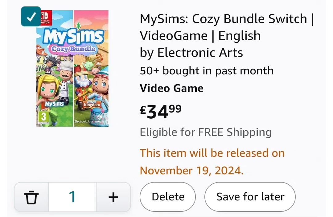Click the Nintendo Switch logo on cover
Screen dimensions: 333x217
[45, 17]
